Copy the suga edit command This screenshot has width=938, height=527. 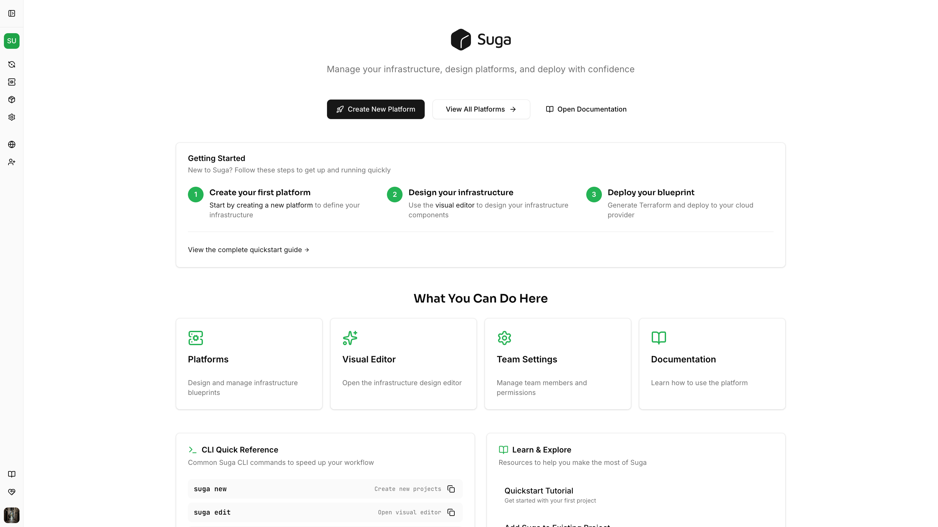click(x=451, y=512)
